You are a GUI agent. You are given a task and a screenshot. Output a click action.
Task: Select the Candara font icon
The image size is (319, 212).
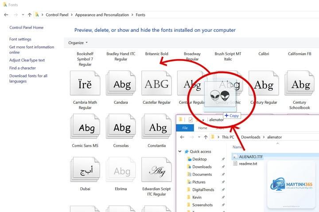point(121,83)
